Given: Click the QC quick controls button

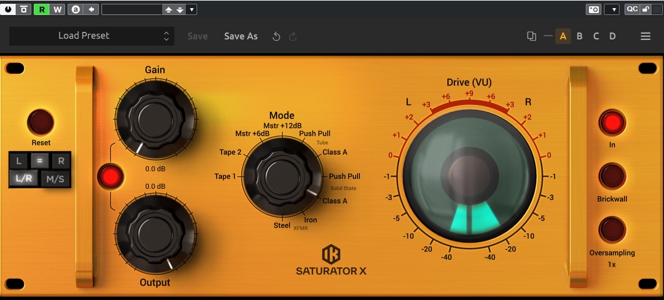Looking at the screenshot, I should click(632, 9).
